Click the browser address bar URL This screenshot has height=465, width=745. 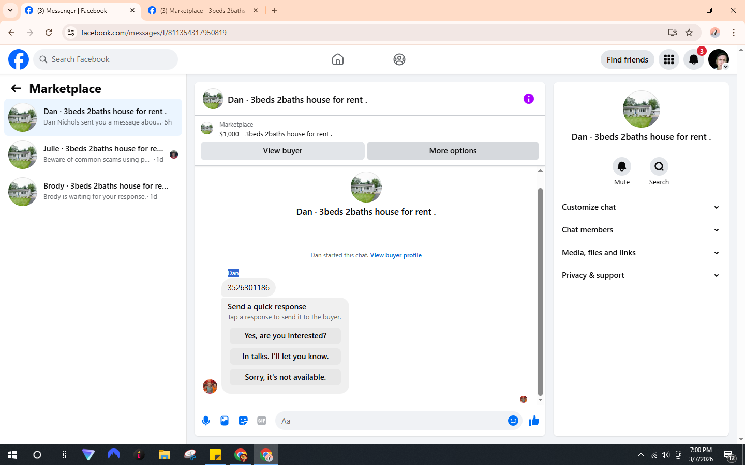(154, 33)
